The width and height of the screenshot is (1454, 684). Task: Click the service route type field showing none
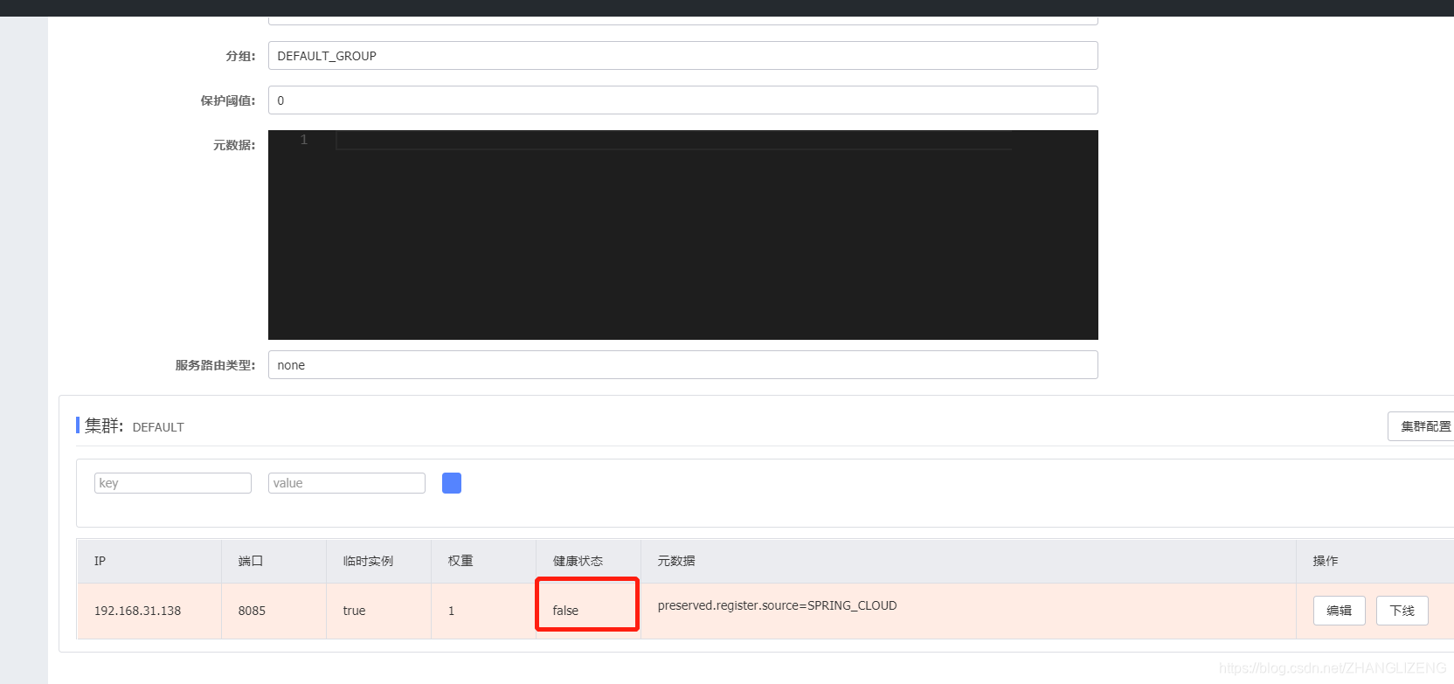pyautogui.click(x=682, y=365)
